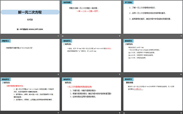Click slide number 7 label
183x114 pixels.
tap(58, 112)
